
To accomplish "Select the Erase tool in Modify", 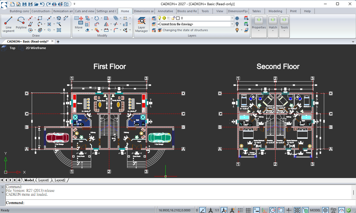I will tap(87, 30).
